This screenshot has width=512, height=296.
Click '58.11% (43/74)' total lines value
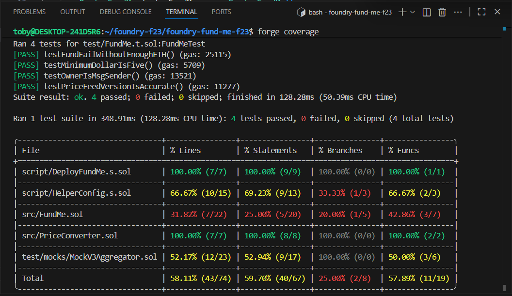(x=201, y=279)
